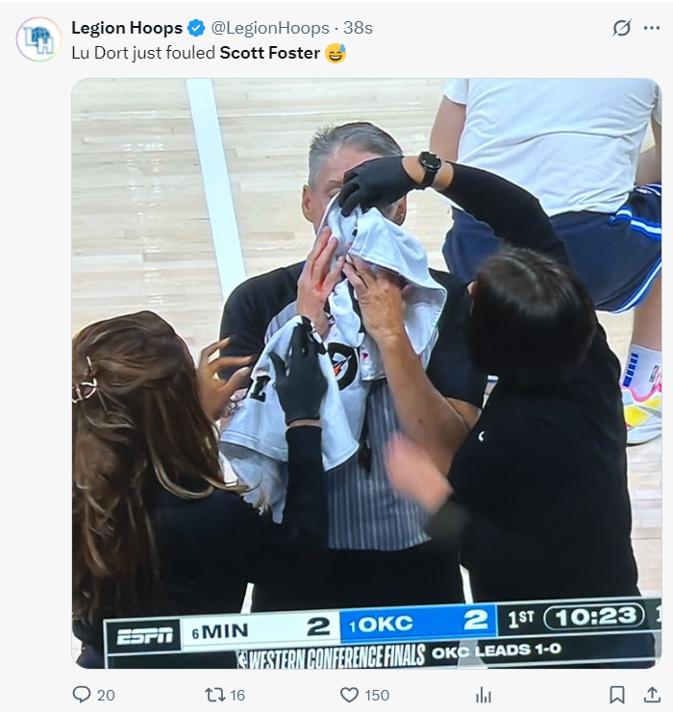This screenshot has width=673, height=712.
Task: Like the post with heart icon
Action: tap(349, 695)
